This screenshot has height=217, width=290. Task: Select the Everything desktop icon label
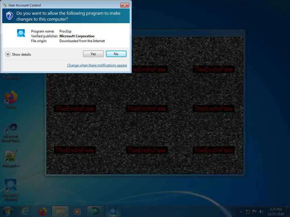tap(11, 77)
